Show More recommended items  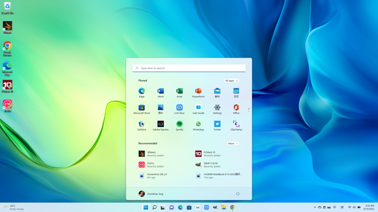click(x=233, y=143)
